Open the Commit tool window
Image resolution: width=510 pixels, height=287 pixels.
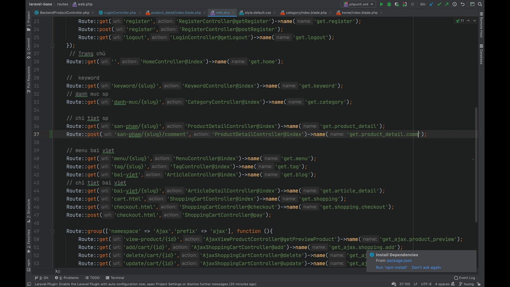click(28, 49)
